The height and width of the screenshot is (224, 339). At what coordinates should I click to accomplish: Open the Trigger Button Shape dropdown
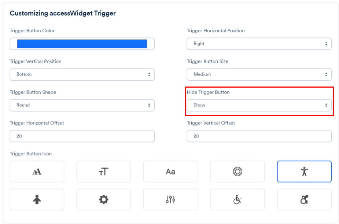click(82, 105)
